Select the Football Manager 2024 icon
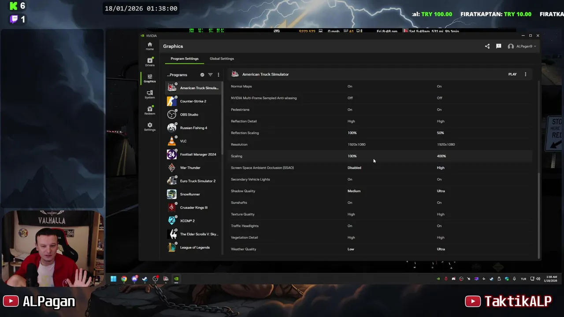564x317 pixels. 171,155
